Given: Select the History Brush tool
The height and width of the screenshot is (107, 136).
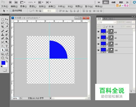Looking at the screenshot, I should click(x=7, y=35).
